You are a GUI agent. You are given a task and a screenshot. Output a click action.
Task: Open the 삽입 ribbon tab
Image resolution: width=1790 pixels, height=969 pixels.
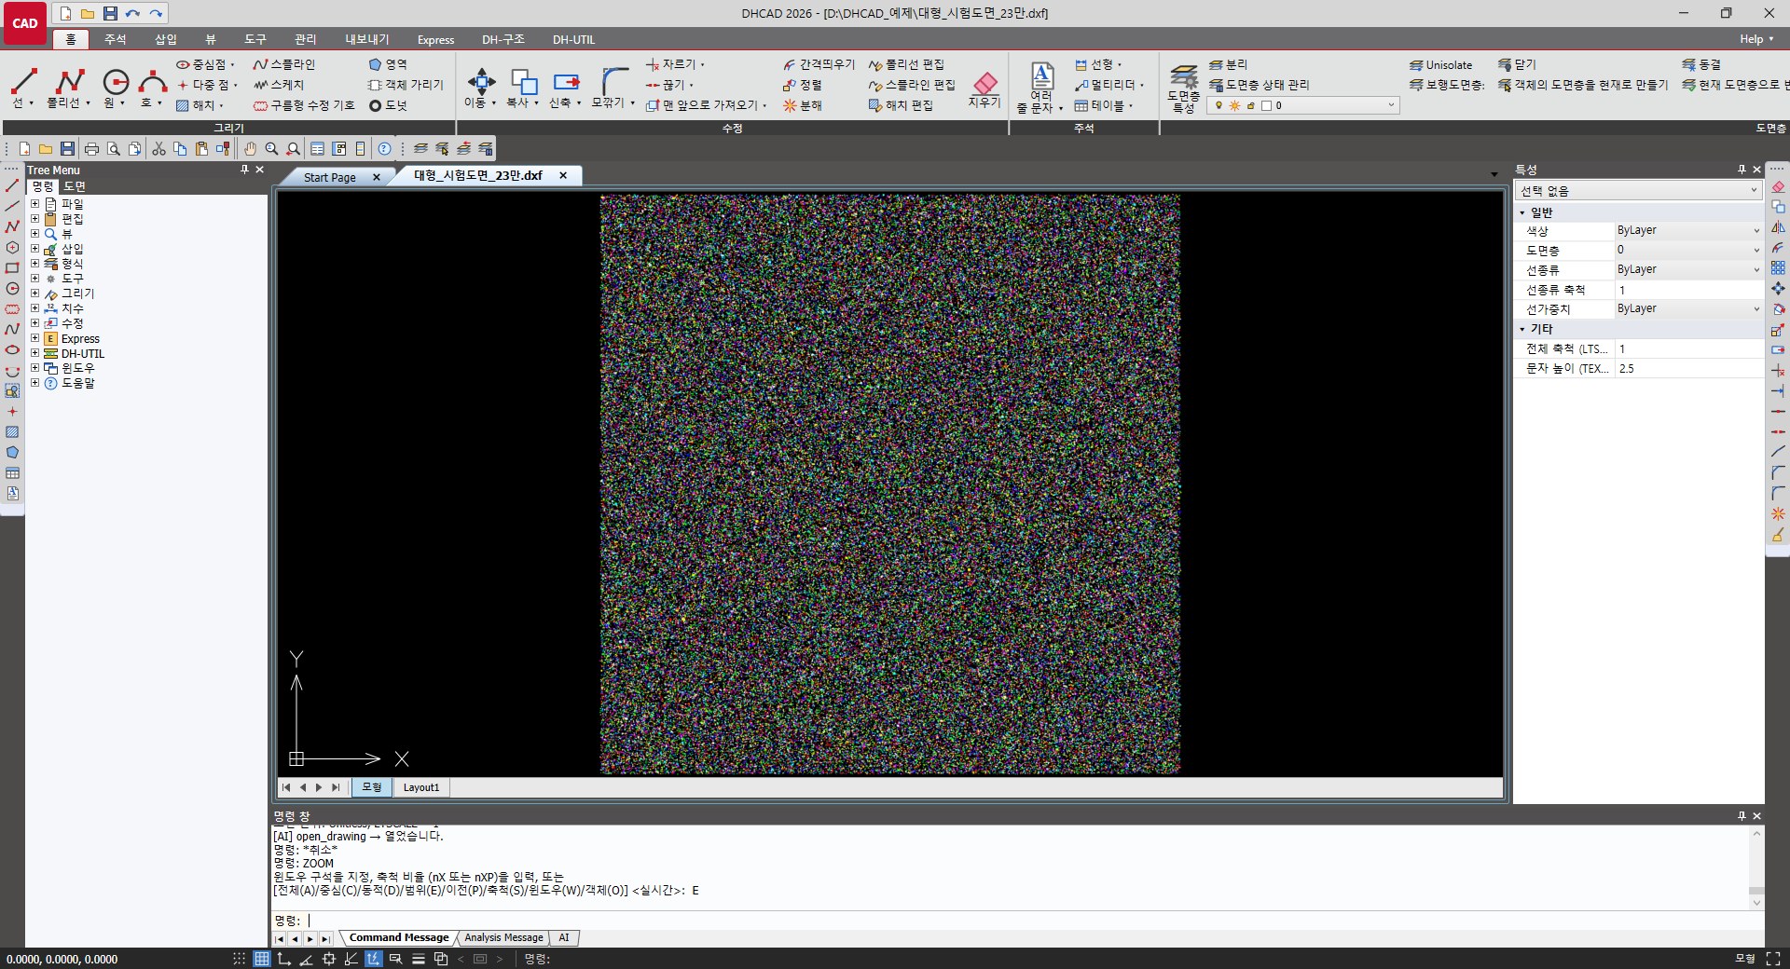pyautogui.click(x=165, y=39)
